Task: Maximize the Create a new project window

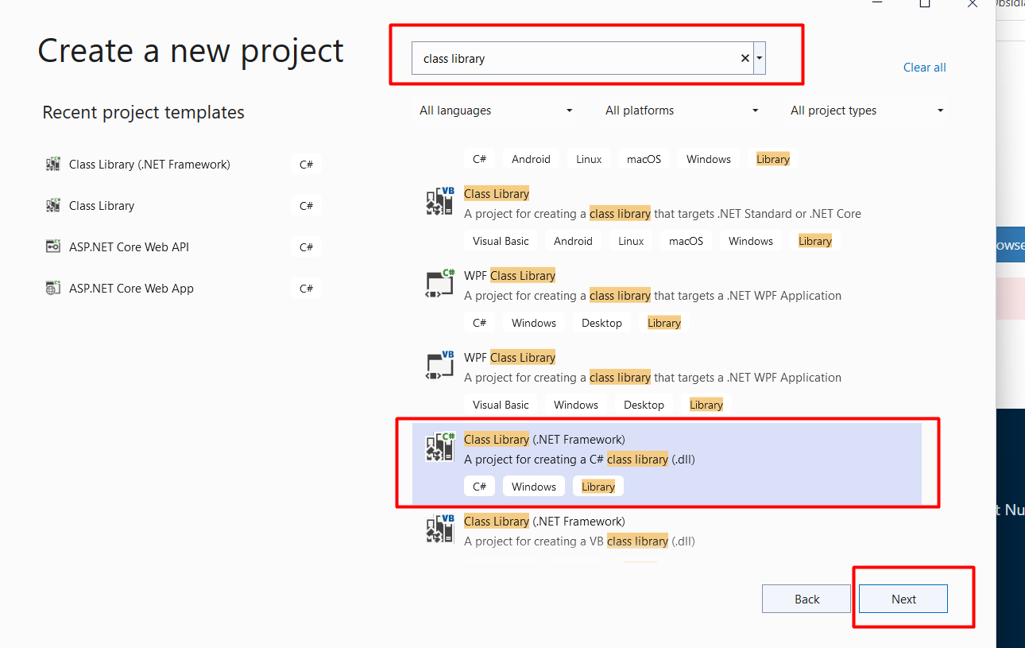Action: 925,4
